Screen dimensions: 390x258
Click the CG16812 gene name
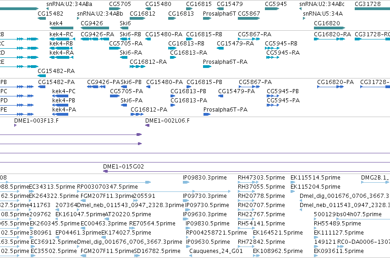tap(143, 13)
